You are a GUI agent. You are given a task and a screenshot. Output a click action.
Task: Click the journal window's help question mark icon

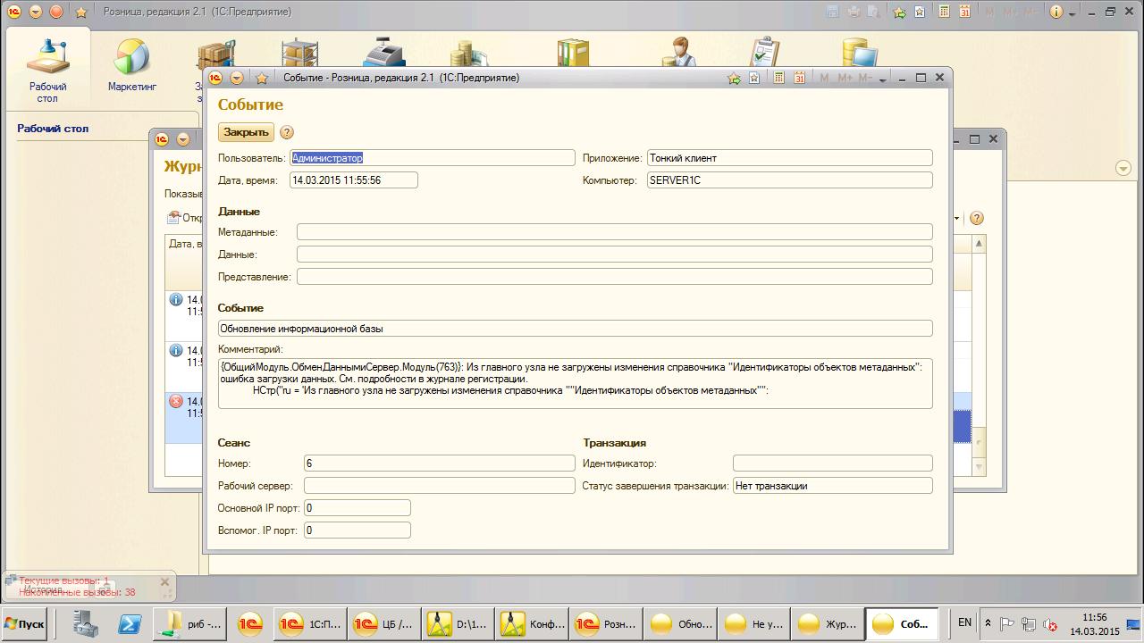pyautogui.click(x=977, y=218)
